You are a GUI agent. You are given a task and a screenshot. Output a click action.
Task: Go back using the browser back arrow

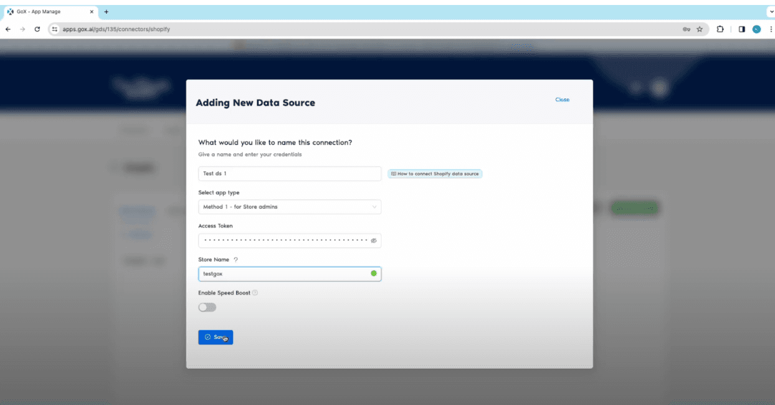(8, 29)
